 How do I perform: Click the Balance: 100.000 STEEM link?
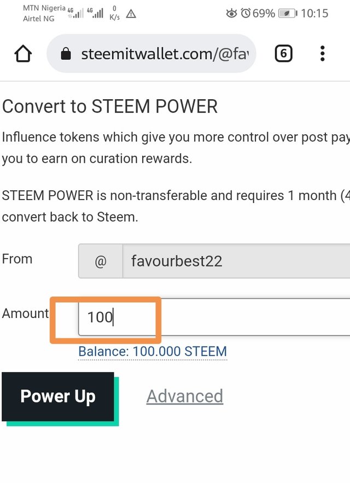[x=153, y=351]
